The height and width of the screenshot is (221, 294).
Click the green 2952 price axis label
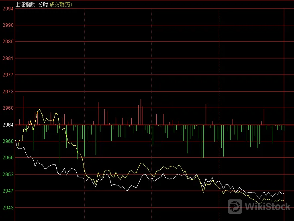pyautogui.click(x=7, y=175)
